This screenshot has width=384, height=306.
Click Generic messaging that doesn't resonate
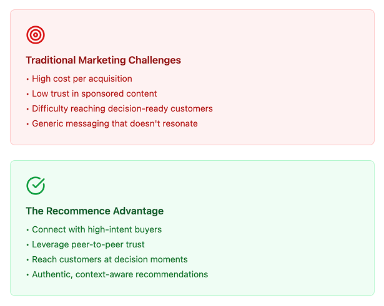pyautogui.click(x=115, y=123)
